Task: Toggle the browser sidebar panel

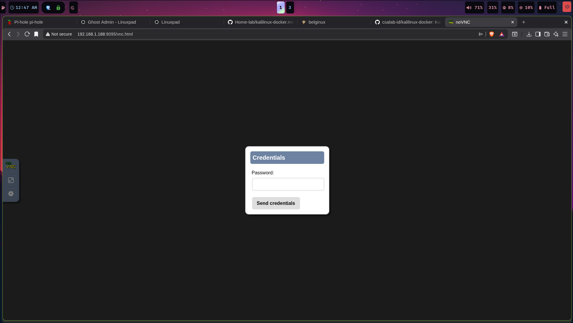Action: (538, 34)
